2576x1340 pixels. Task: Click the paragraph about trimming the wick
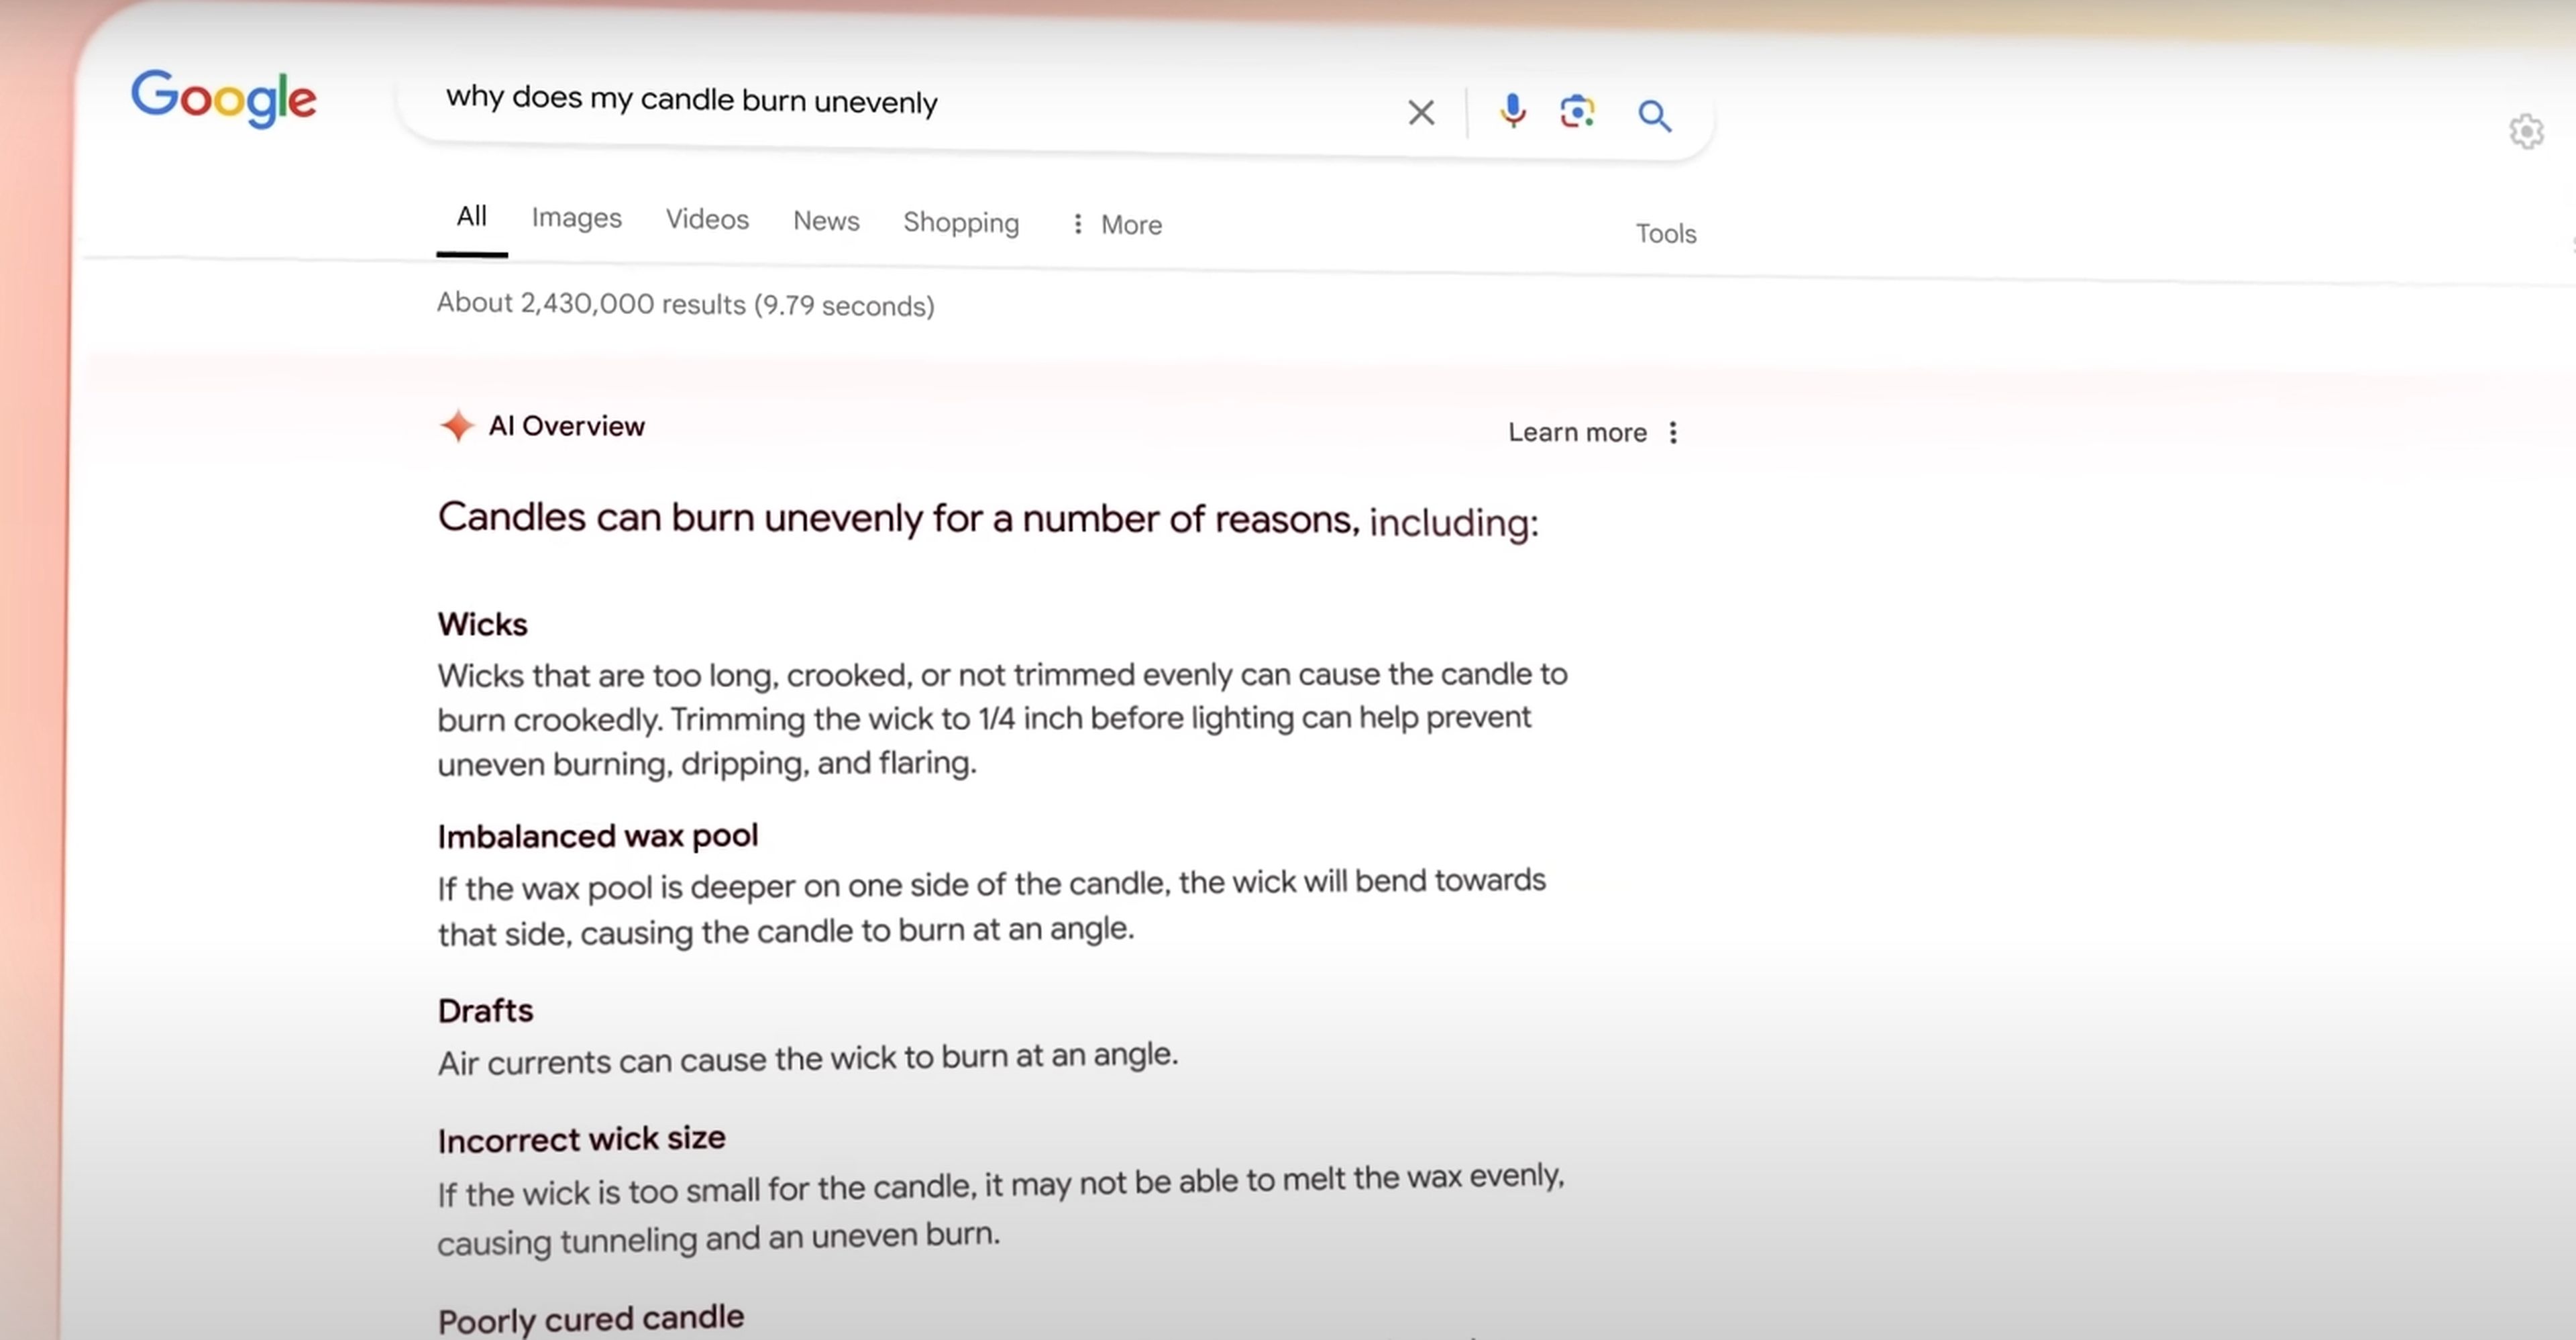pos(1002,719)
